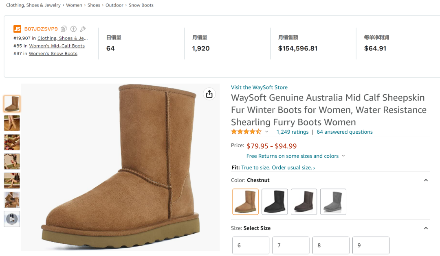Open the 1,249 ratings link
Image resolution: width=440 pixels, height=256 pixels.
click(293, 132)
